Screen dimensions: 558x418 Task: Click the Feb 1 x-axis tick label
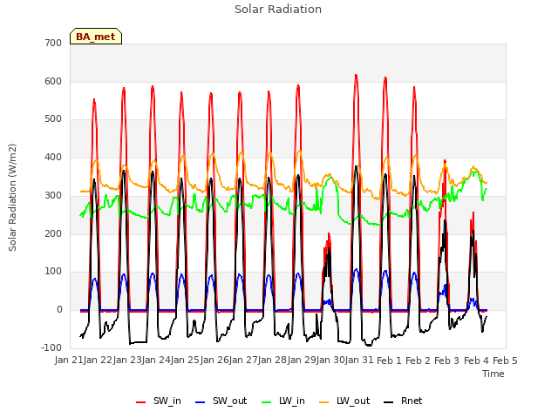click(389, 361)
